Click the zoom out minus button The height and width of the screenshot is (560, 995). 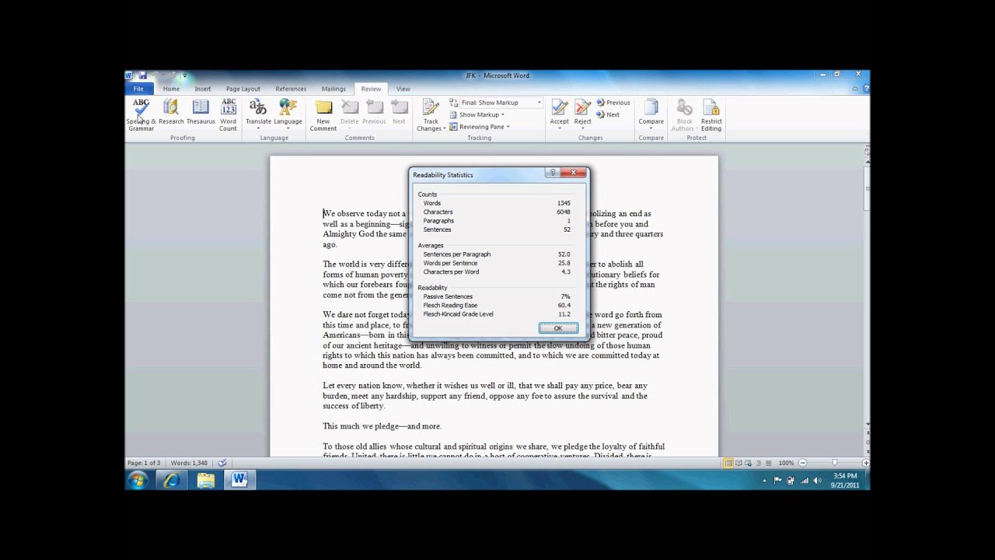pos(803,463)
